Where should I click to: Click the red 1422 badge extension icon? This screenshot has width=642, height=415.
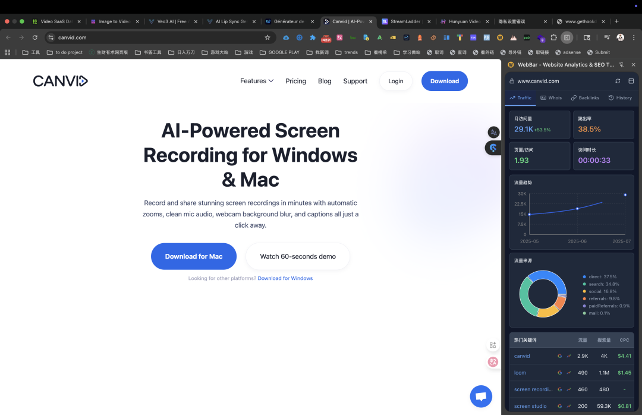click(x=326, y=38)
